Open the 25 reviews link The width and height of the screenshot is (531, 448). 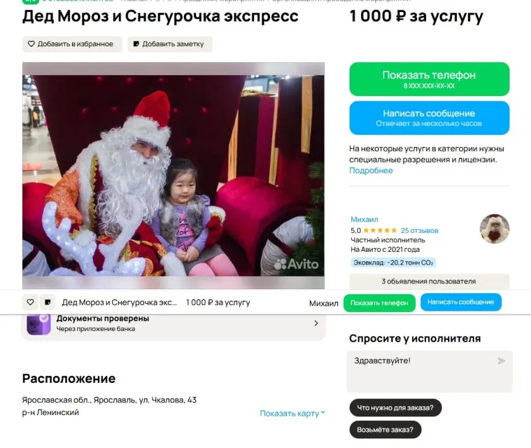point(419,230)
